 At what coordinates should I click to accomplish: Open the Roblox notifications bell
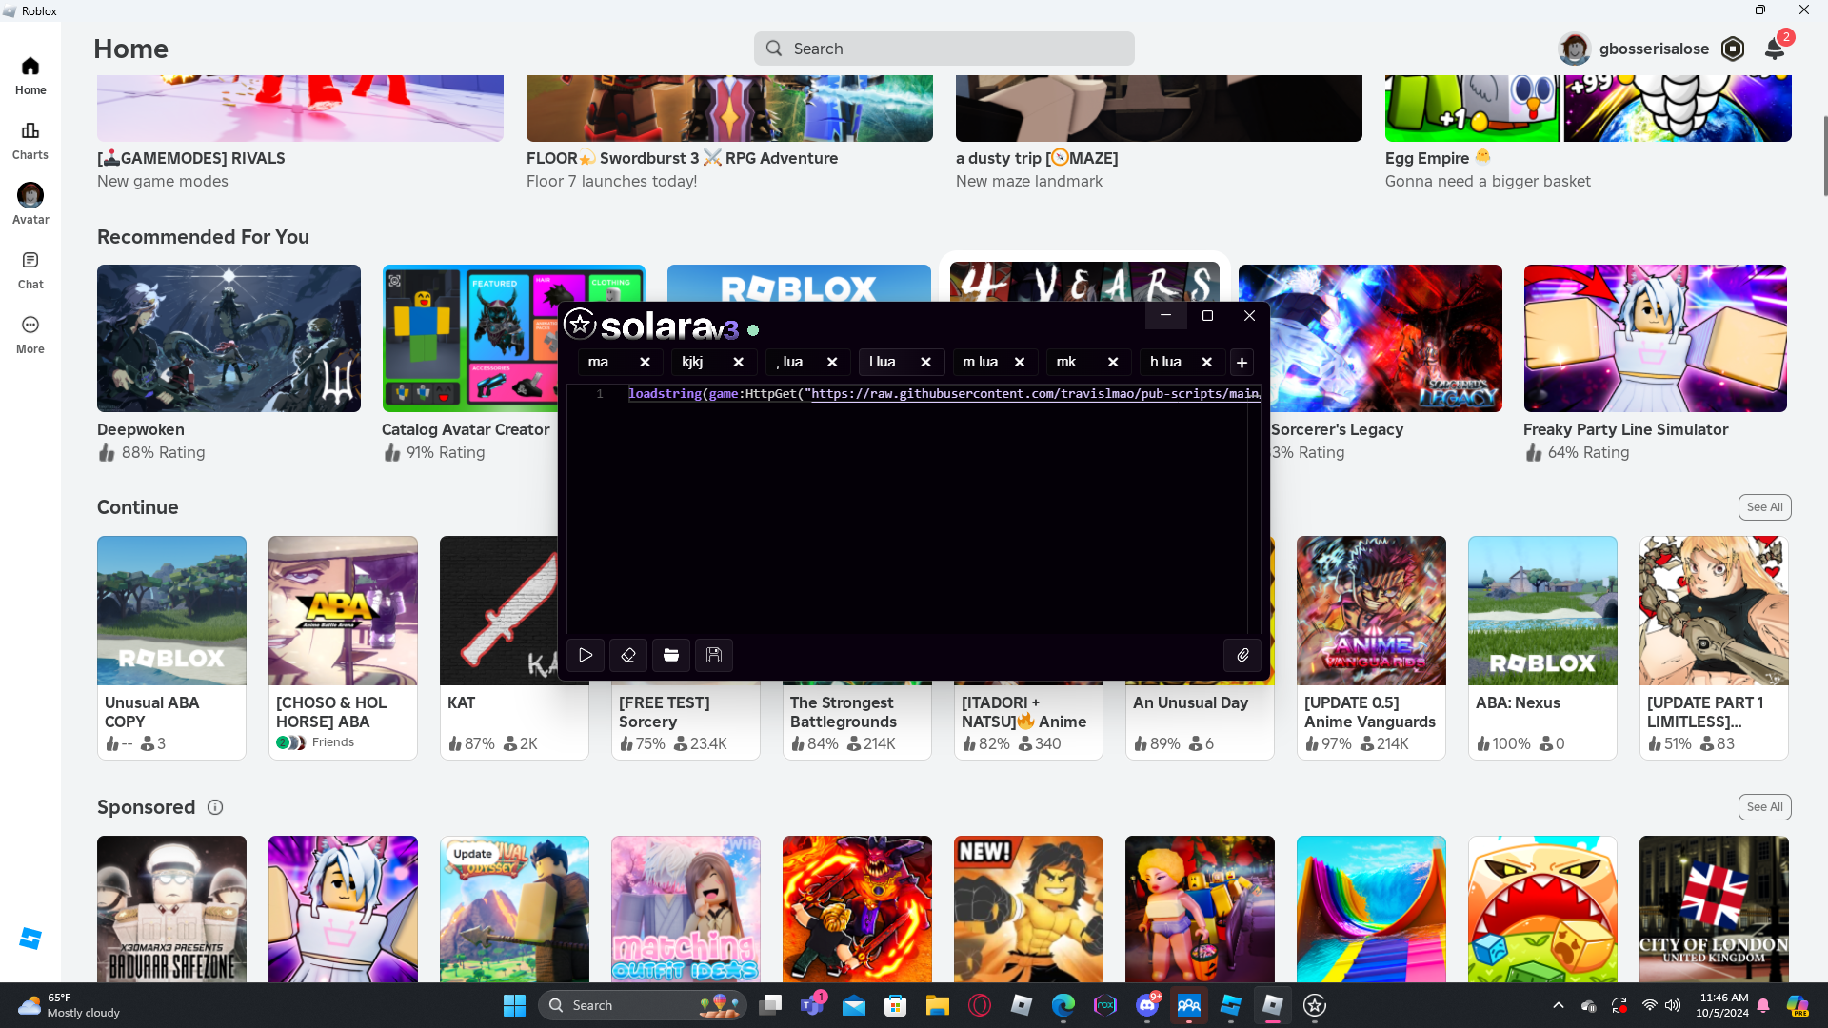[x=1774, y=49]
